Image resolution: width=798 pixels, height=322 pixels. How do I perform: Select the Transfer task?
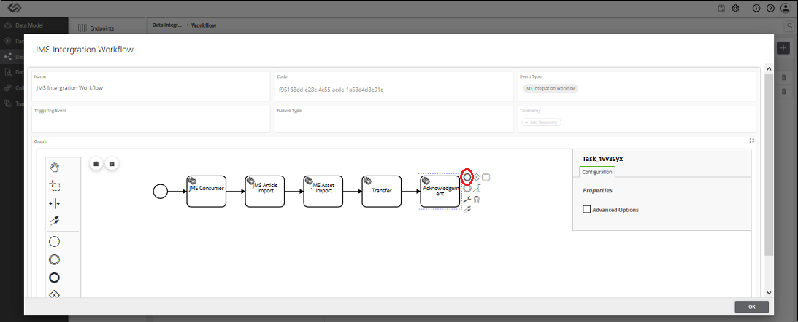click(382, 192)
